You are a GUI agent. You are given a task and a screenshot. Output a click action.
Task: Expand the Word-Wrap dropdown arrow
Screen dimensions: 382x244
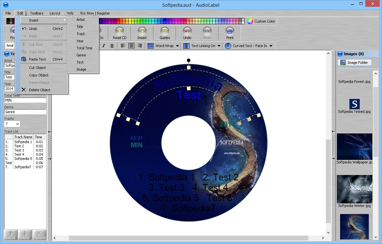[x=177, y=46]
